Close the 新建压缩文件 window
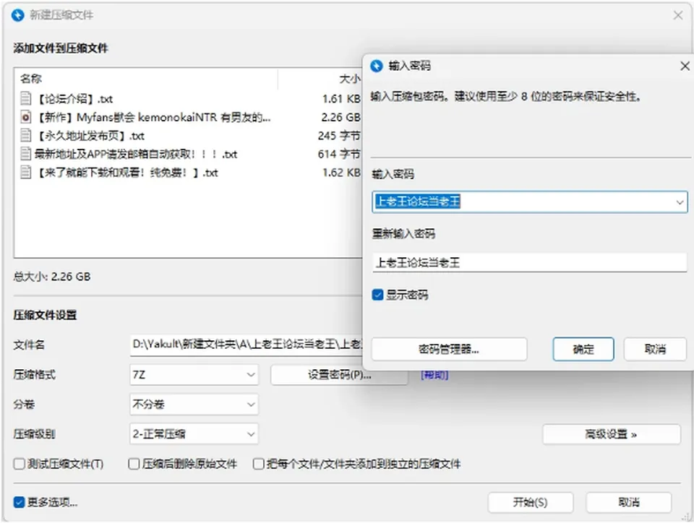Viewport: 694px width, 523px height. pyautogui.click(x=677, y=15)
